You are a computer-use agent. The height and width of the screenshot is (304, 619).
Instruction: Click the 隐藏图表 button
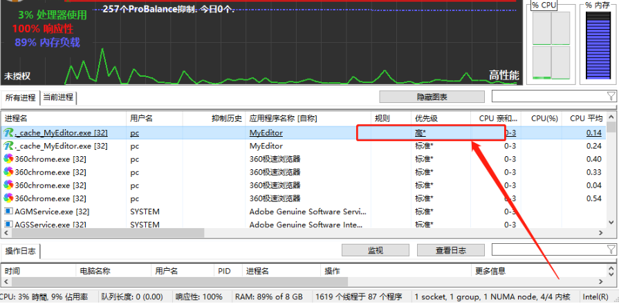point(432,97)
